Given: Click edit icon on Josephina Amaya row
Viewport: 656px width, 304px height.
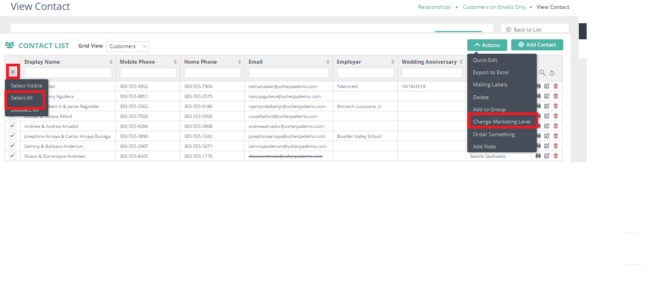Looking at the screenshot, I should pos(547,136).
